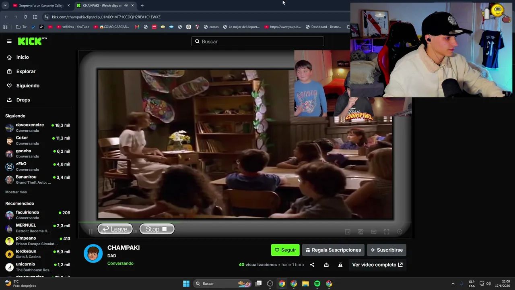Open OBS Studio from taskbar
This screenshot has width=515, height=290.
(x=270, y=284)
